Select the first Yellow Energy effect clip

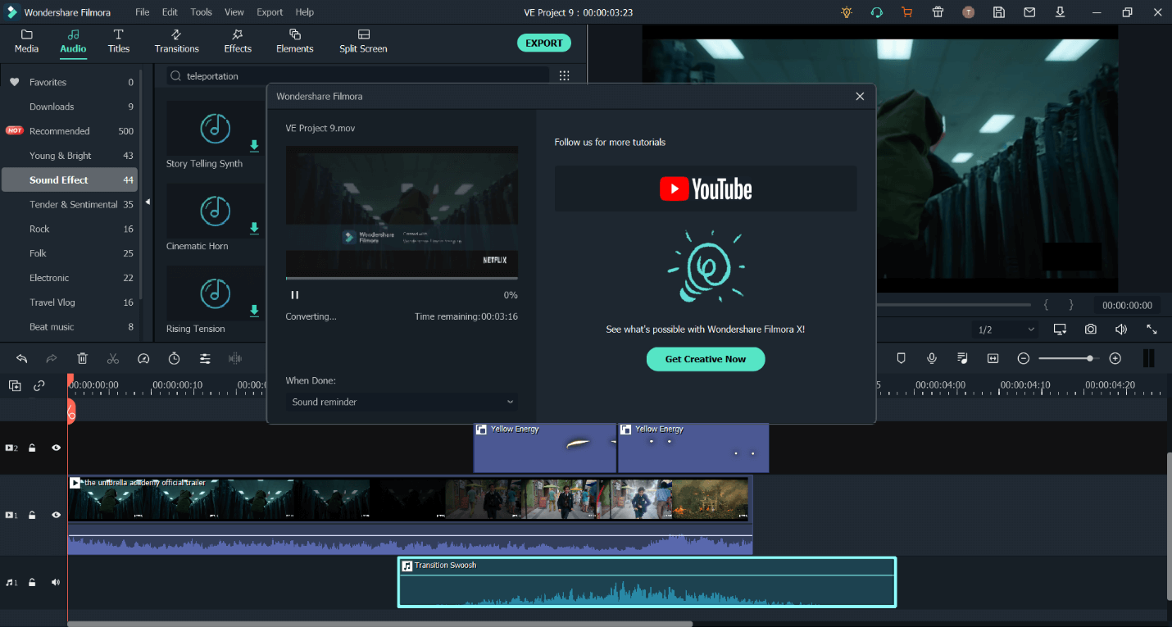coord(544,448)
